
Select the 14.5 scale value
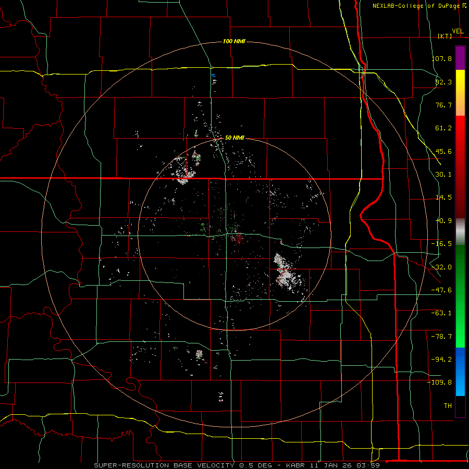(443, 198)
